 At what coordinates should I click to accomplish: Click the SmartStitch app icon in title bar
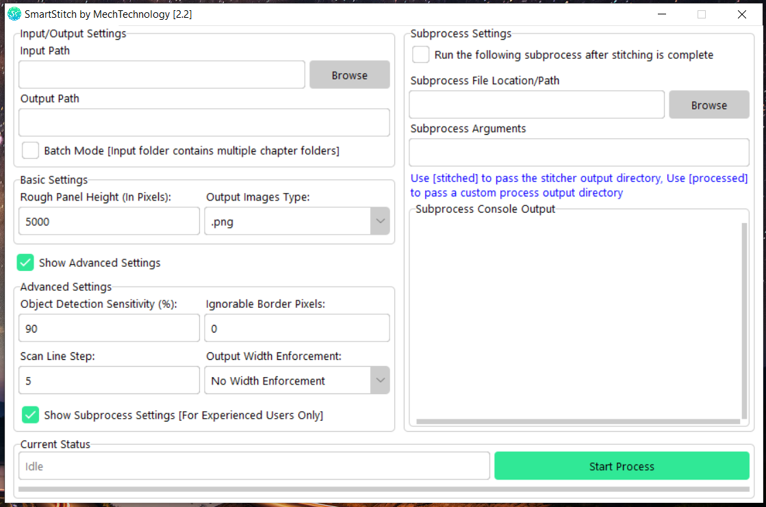(x=14, y=14)
